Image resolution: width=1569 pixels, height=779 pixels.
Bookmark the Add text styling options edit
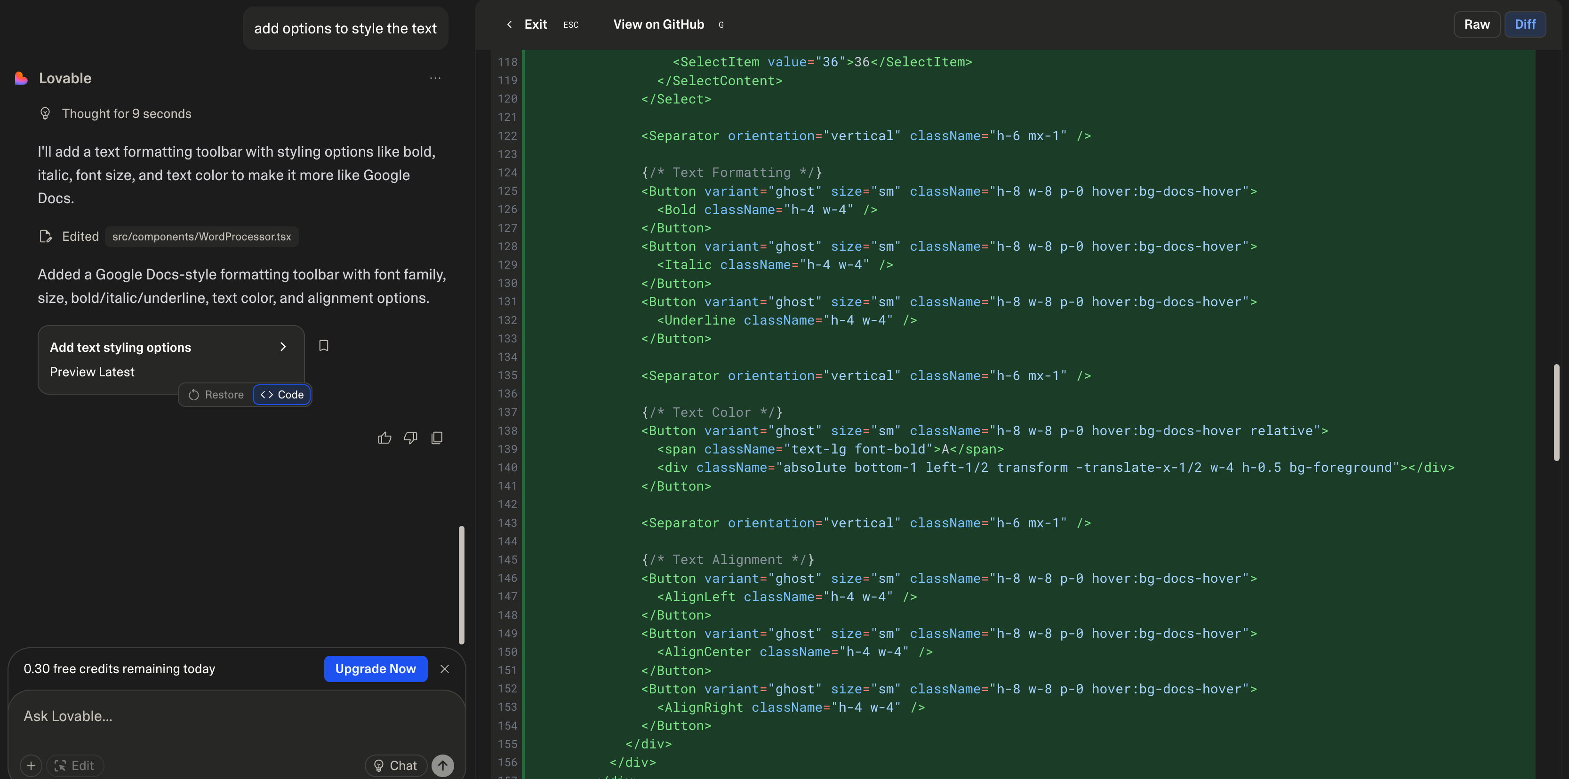324,346
